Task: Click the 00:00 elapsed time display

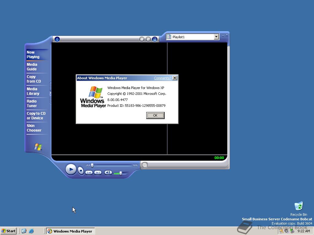Action: [x=219, y=158]
